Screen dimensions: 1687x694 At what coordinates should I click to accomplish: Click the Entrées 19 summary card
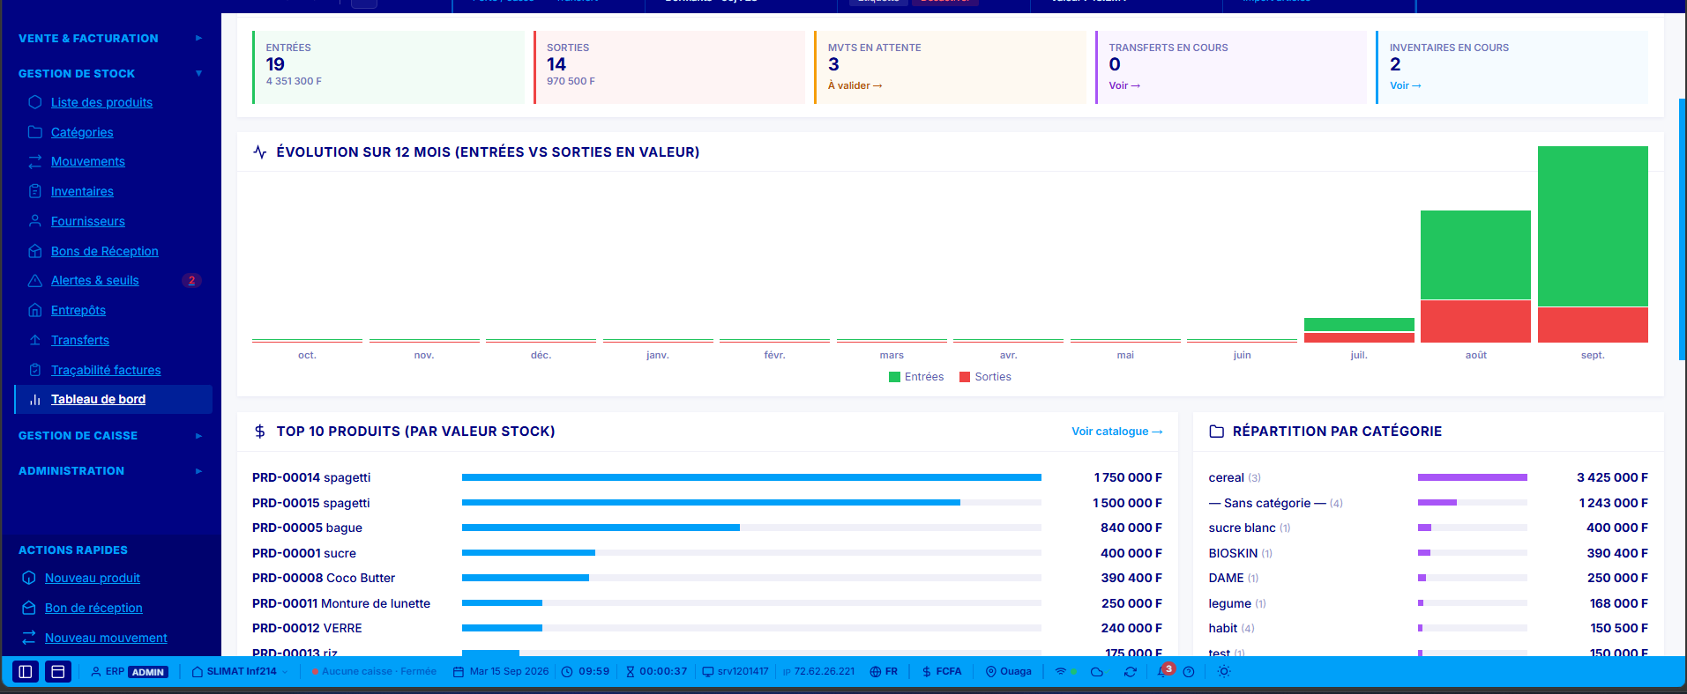[388, 67]
